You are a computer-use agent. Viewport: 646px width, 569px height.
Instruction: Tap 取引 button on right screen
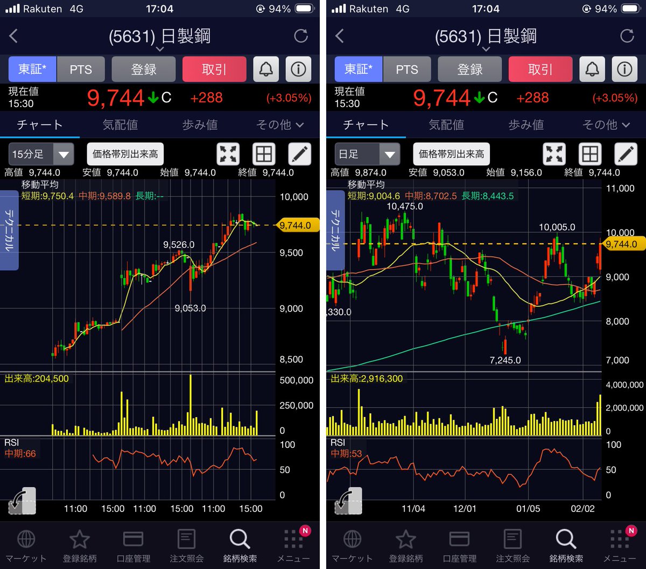(x=540, y=69)
